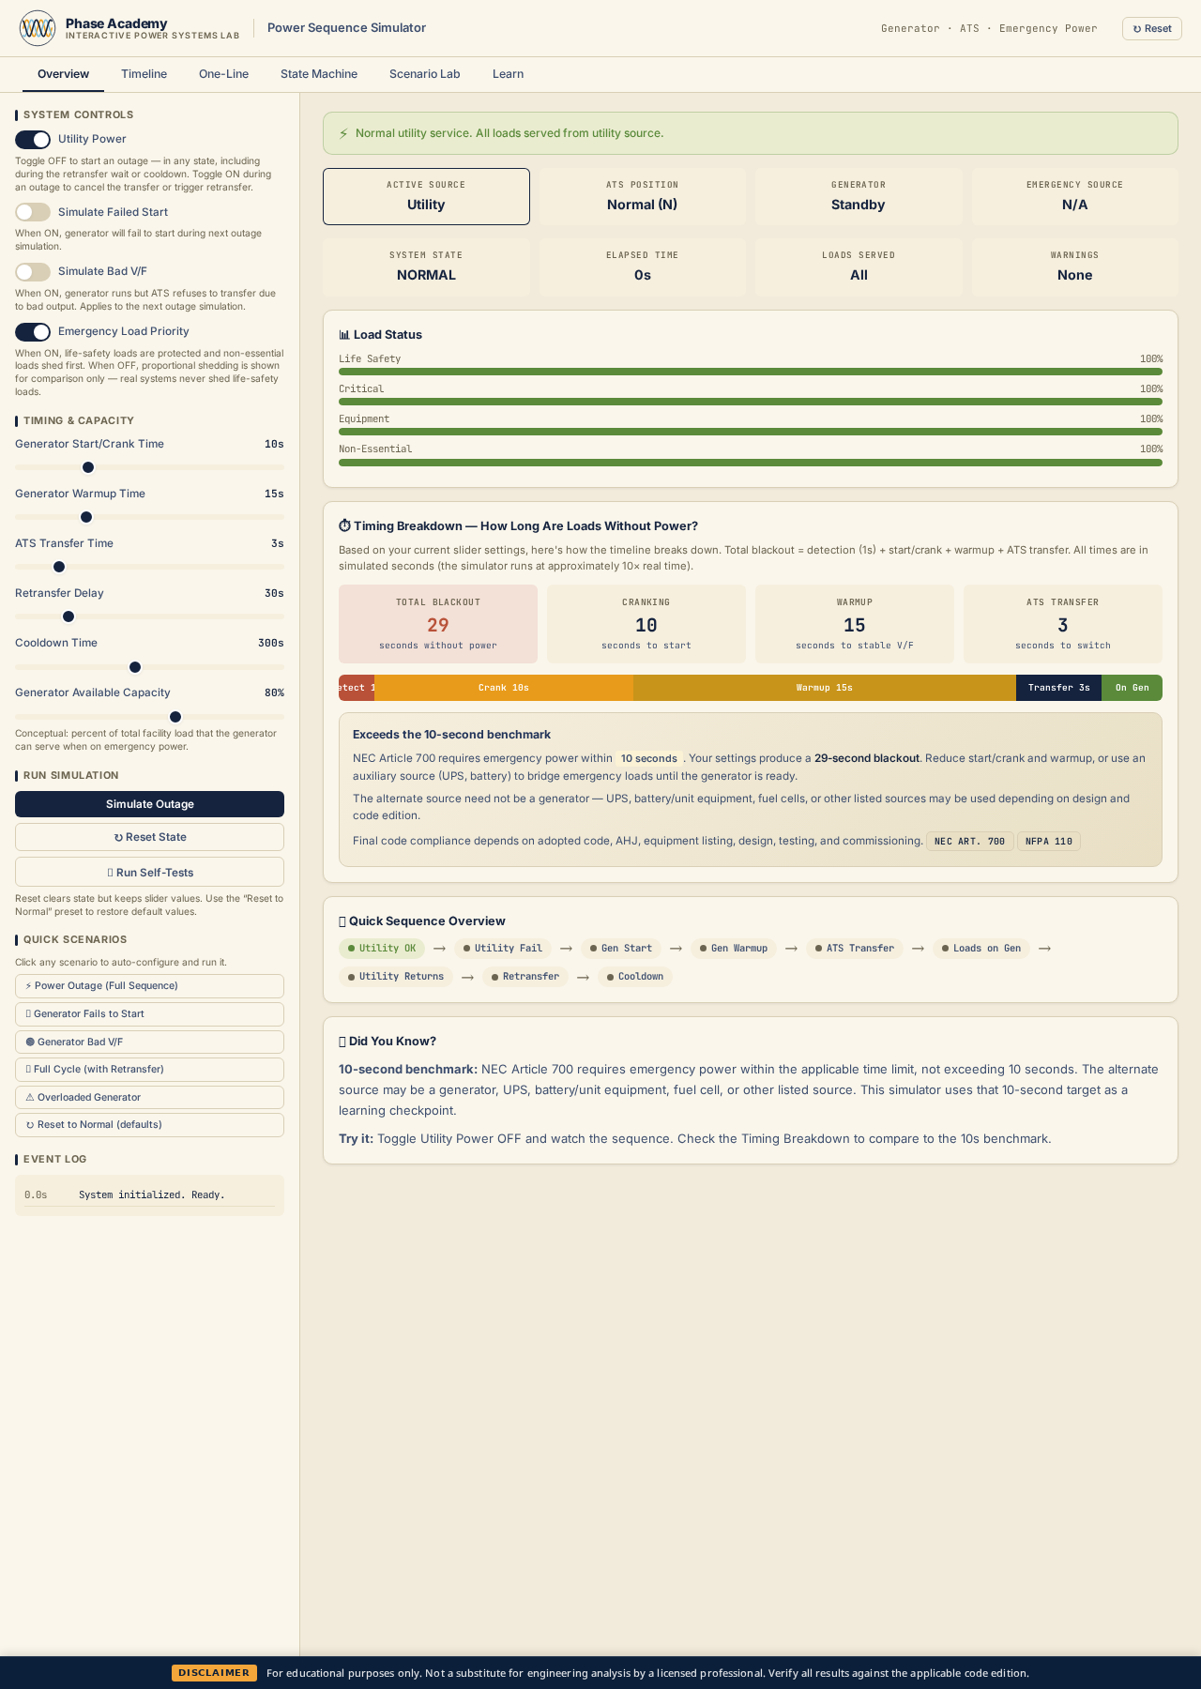Turn off Emergency Load Priority switch
The width and height of the screenshot is (1201, 1689).
33,332
